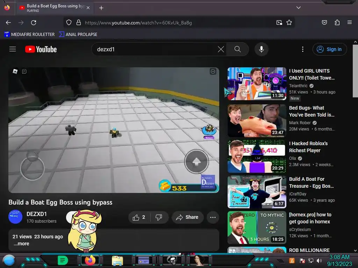Open more actions ellipsis under video
Screen dimensions: 358x268
coord(213,217)
